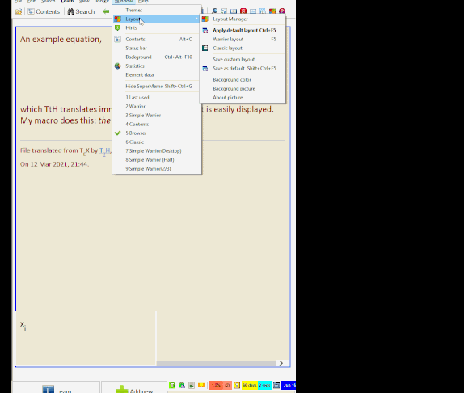Select the checked 5 Browser layout

pos(157,133)
